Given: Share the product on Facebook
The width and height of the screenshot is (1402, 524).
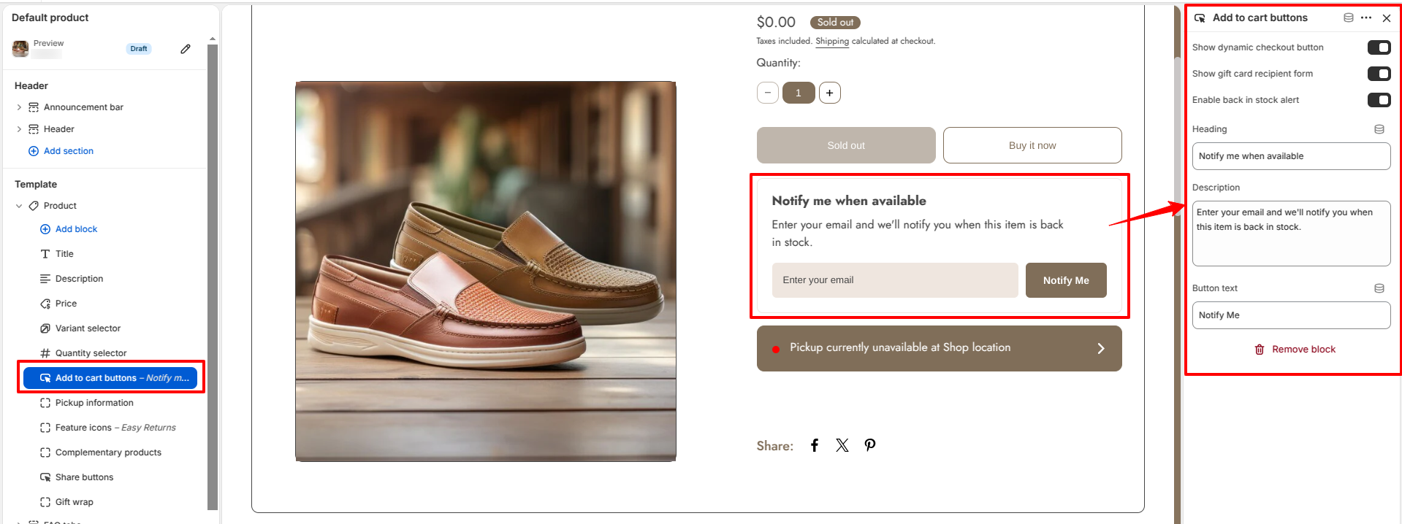Looking at the screenshot, I should (815, 445).
